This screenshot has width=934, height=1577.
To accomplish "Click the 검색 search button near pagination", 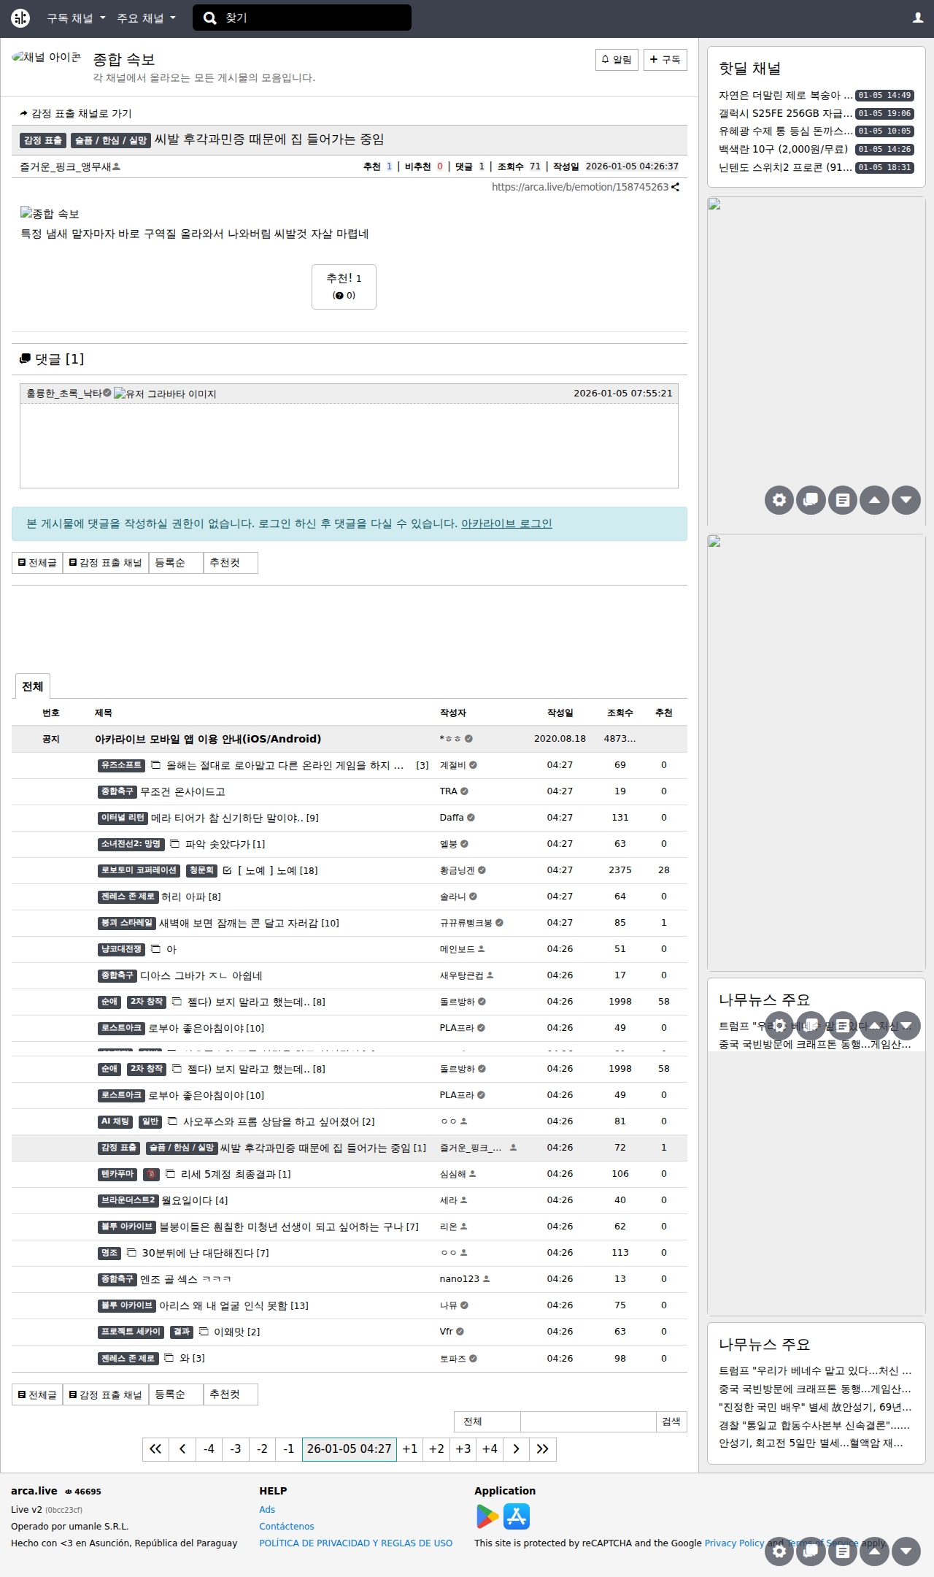I will (x=671, y=1421).
